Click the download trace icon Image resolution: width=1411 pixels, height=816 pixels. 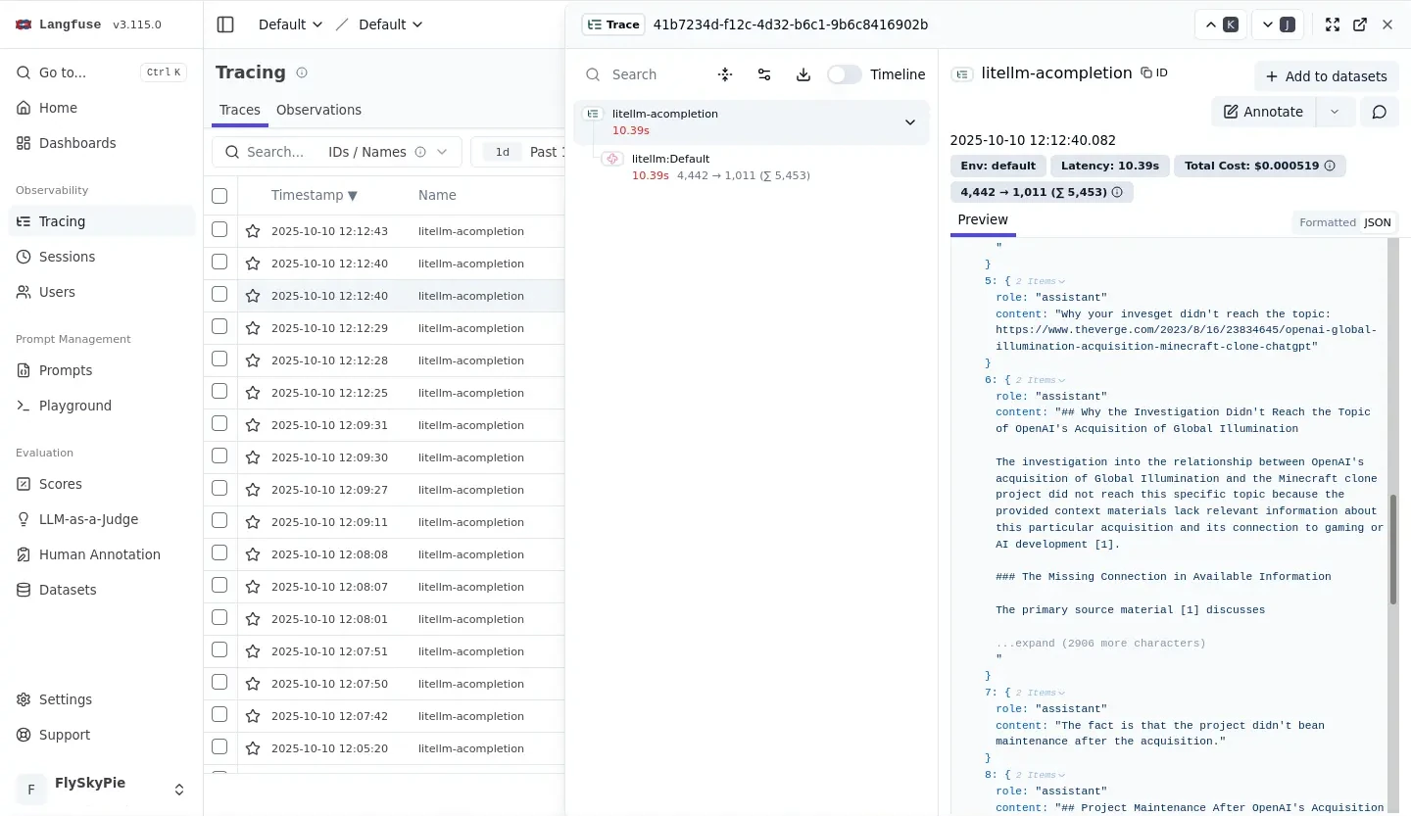(x=803, y=74)
